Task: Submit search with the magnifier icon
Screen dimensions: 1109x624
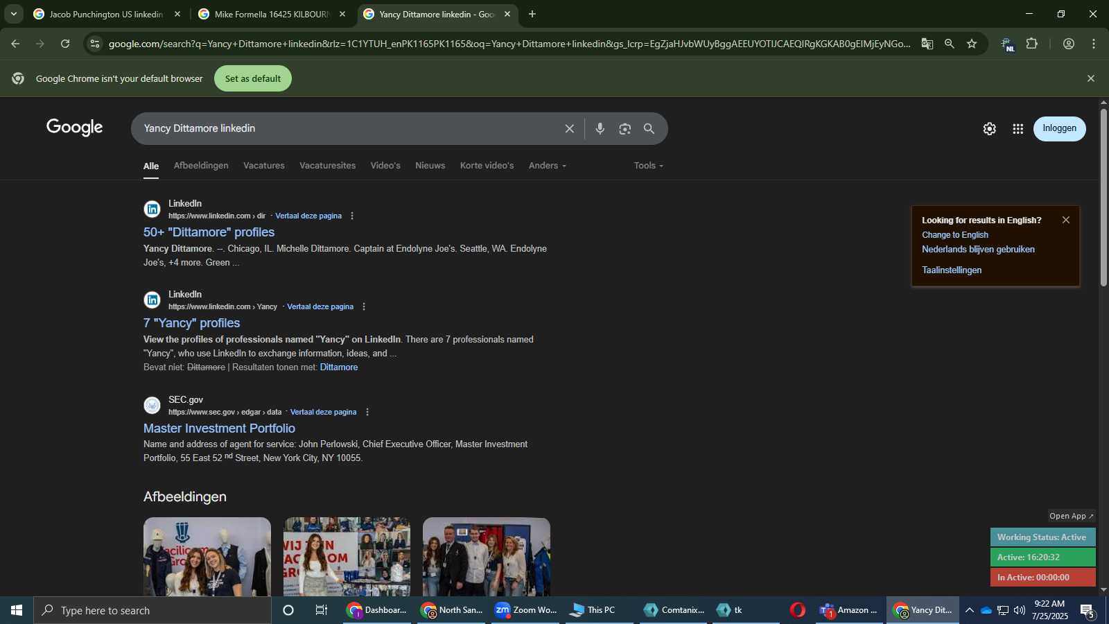Action: 649,128
